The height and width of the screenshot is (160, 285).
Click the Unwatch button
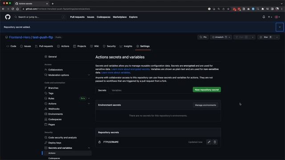click(219, 37)
